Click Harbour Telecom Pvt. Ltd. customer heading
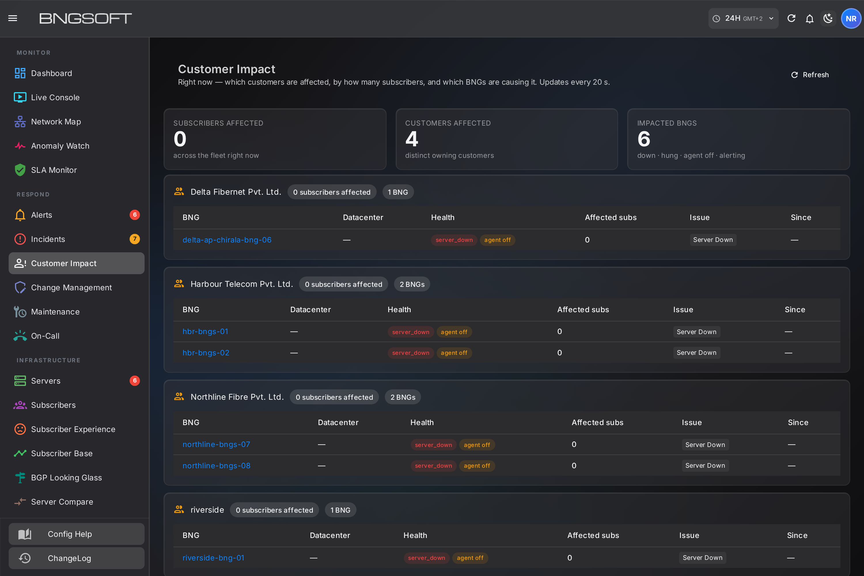Screen dimensions: 864x576 pos(242,284)
